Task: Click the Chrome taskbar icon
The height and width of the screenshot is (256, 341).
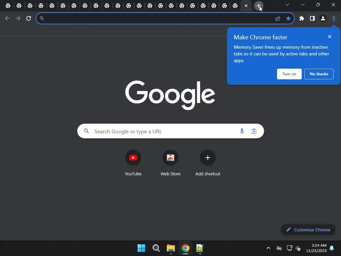Action: (x=185, y=248)
